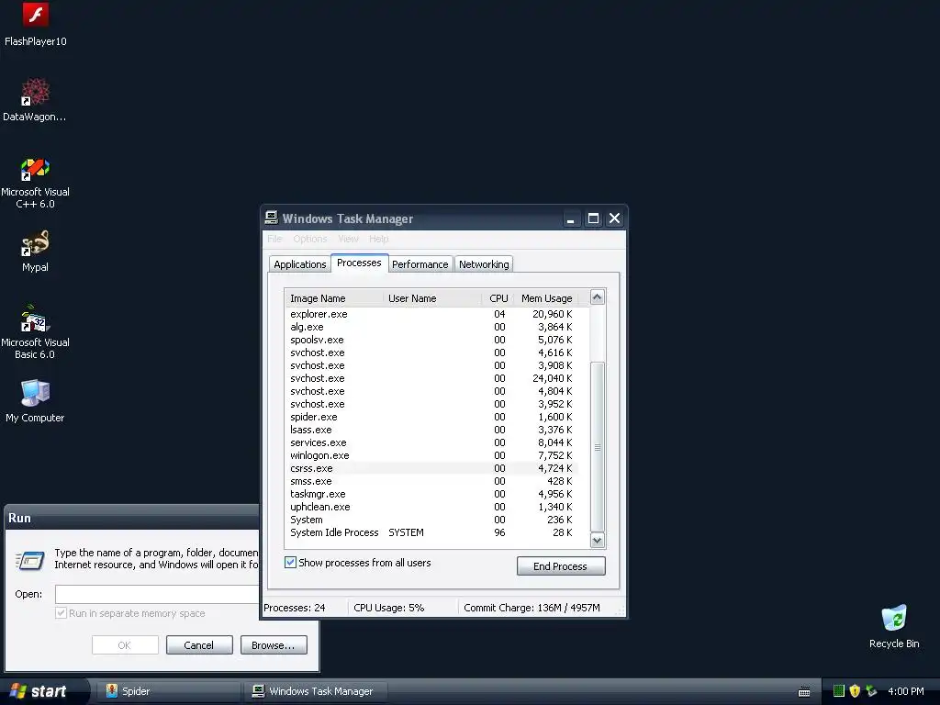Select the explorer.exe process row
This screenshot has height=705, width=940.
(x=431, y=314)
